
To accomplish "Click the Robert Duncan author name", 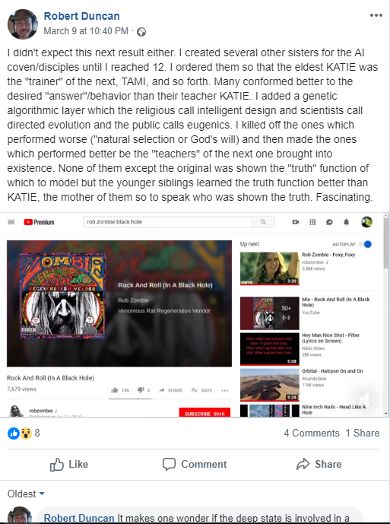I will [82, 16].
